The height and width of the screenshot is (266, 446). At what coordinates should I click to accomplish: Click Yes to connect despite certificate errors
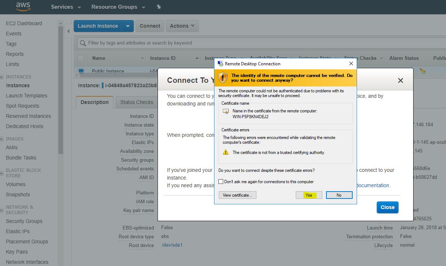(309, 195)
